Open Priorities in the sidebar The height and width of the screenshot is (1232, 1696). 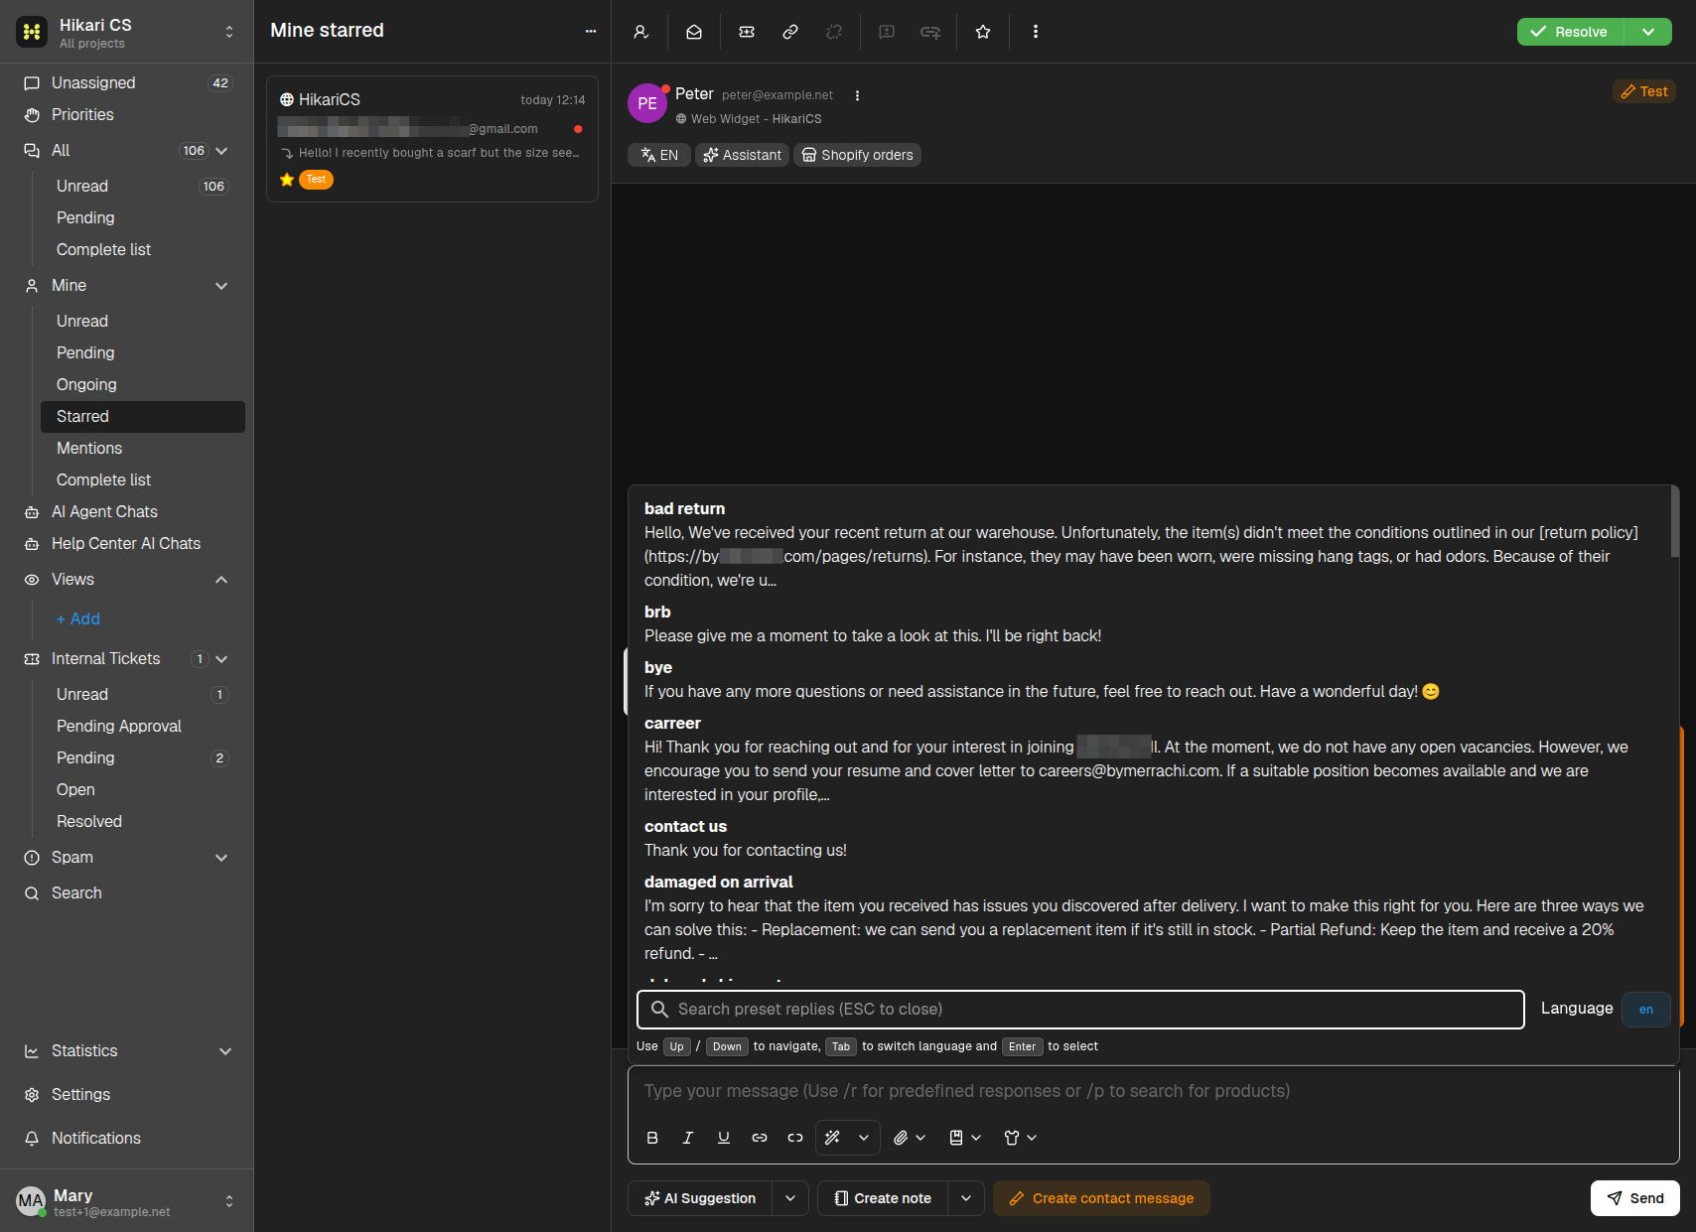[127, 115]
